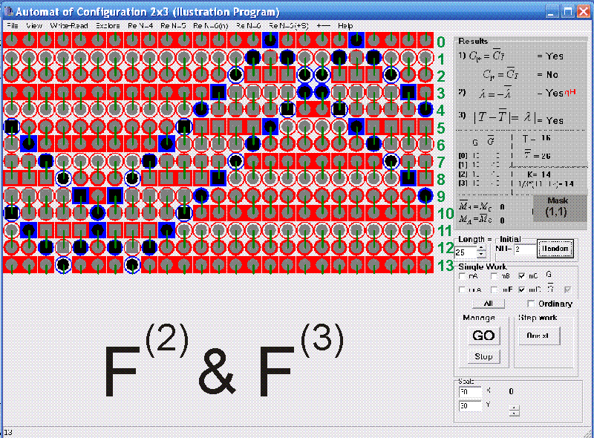Screen dimensions: 594x438
Task: Open the Re N=6(n) menu
Action: point(211,26)
